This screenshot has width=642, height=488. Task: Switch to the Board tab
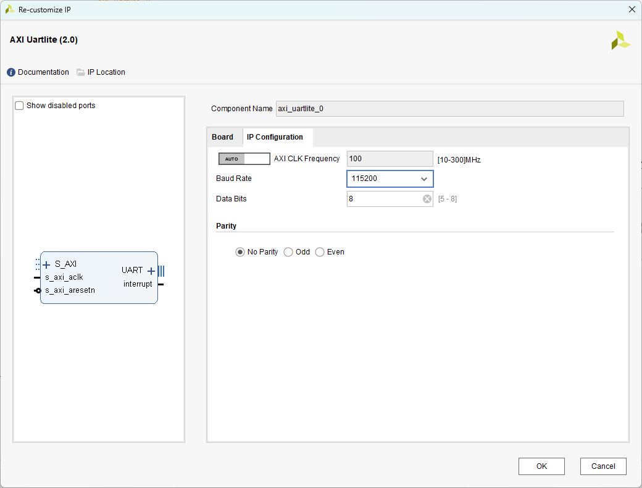pyautogui.click(x=222, y=137)
